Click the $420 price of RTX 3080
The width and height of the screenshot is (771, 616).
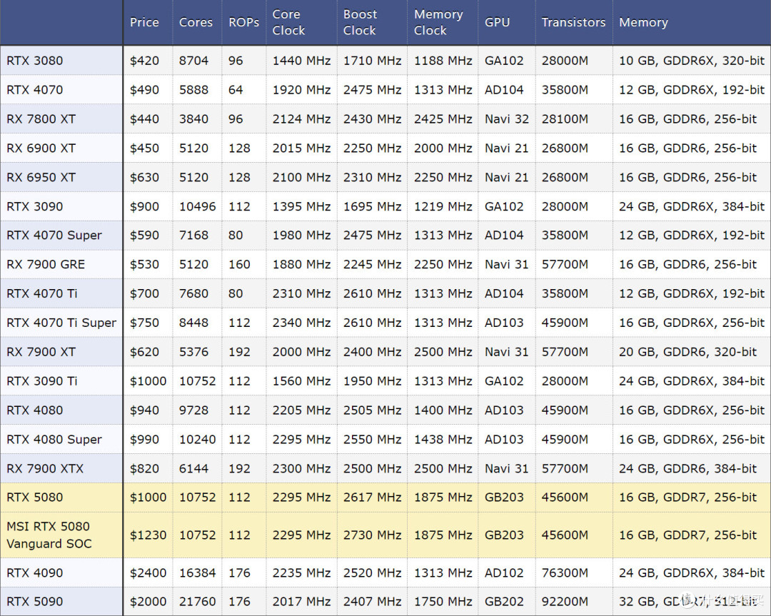tap(144, 61)
